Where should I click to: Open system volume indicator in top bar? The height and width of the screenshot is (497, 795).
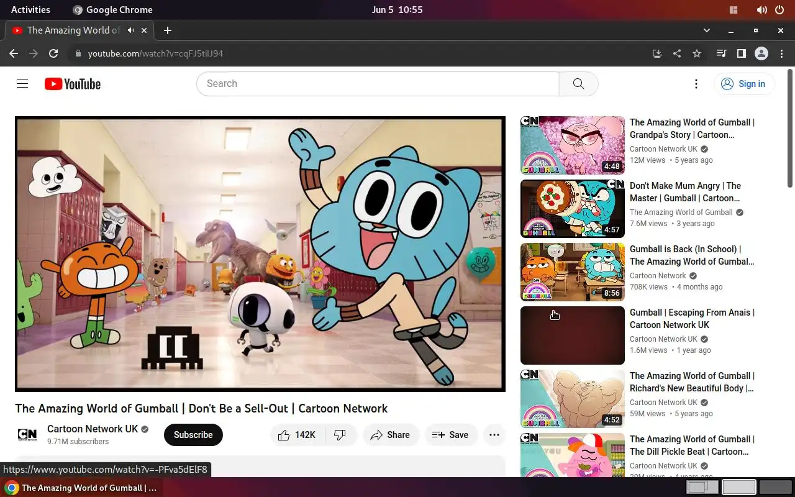tap(761, 10)
